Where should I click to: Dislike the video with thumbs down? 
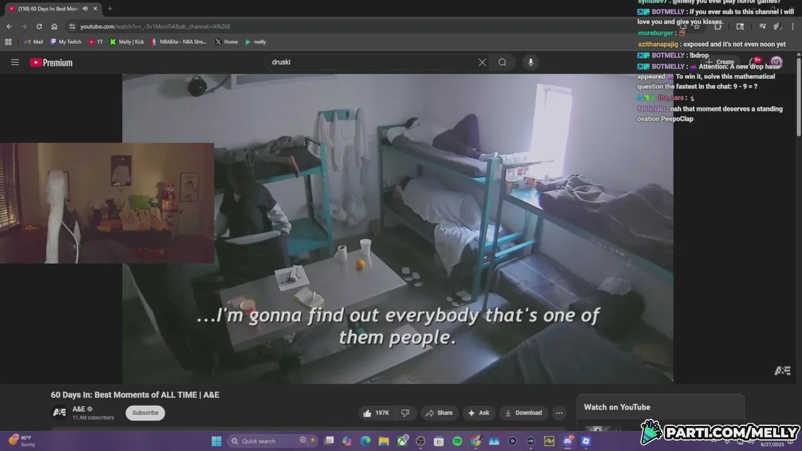tap(405, 413)
